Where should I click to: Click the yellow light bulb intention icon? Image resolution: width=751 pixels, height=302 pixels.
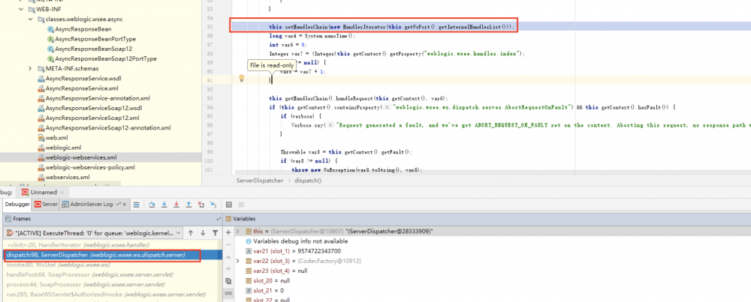pyautogui.click(x=242, y=78)
